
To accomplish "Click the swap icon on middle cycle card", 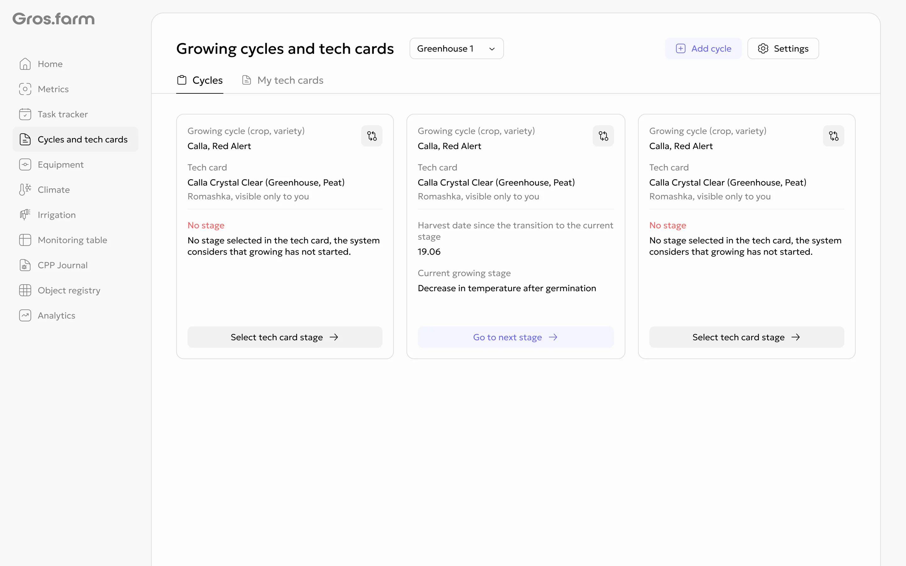I will click(603, 136).
